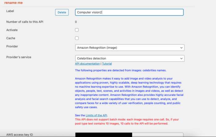Click the 'Activate' label text

(12, 30)
